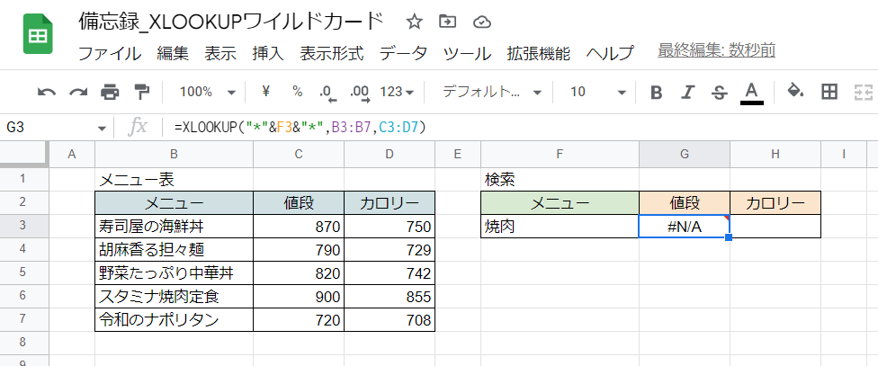Select cell 野菜たっぷり中華丼

click(174, 273)
